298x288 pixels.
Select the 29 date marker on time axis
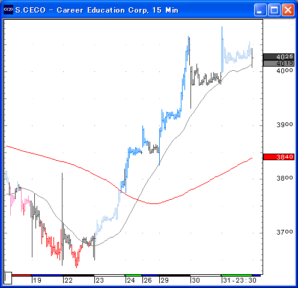(165, 280)
